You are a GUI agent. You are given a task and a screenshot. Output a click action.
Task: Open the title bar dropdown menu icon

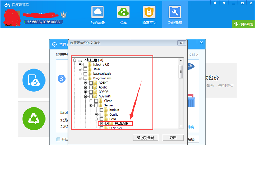[x=224, y=3]
